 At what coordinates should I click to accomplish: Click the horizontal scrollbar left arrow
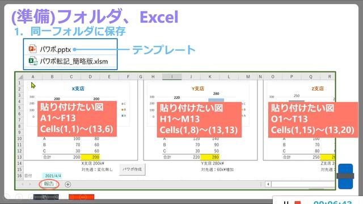coord(268,184)
